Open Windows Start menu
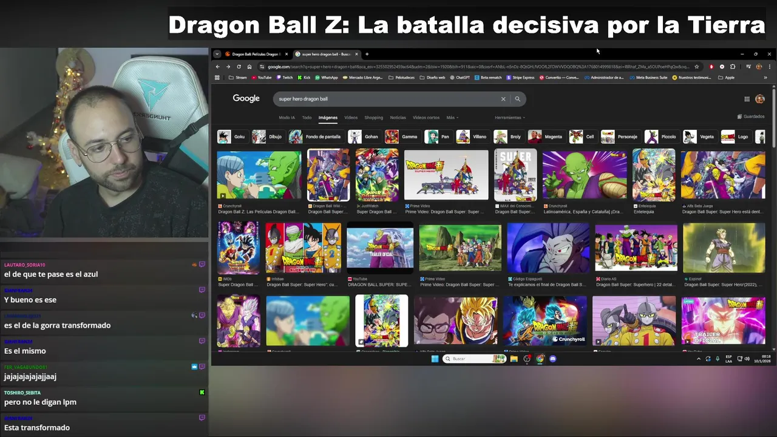Viewport: 777px width, 437px height. click(435, 359)
